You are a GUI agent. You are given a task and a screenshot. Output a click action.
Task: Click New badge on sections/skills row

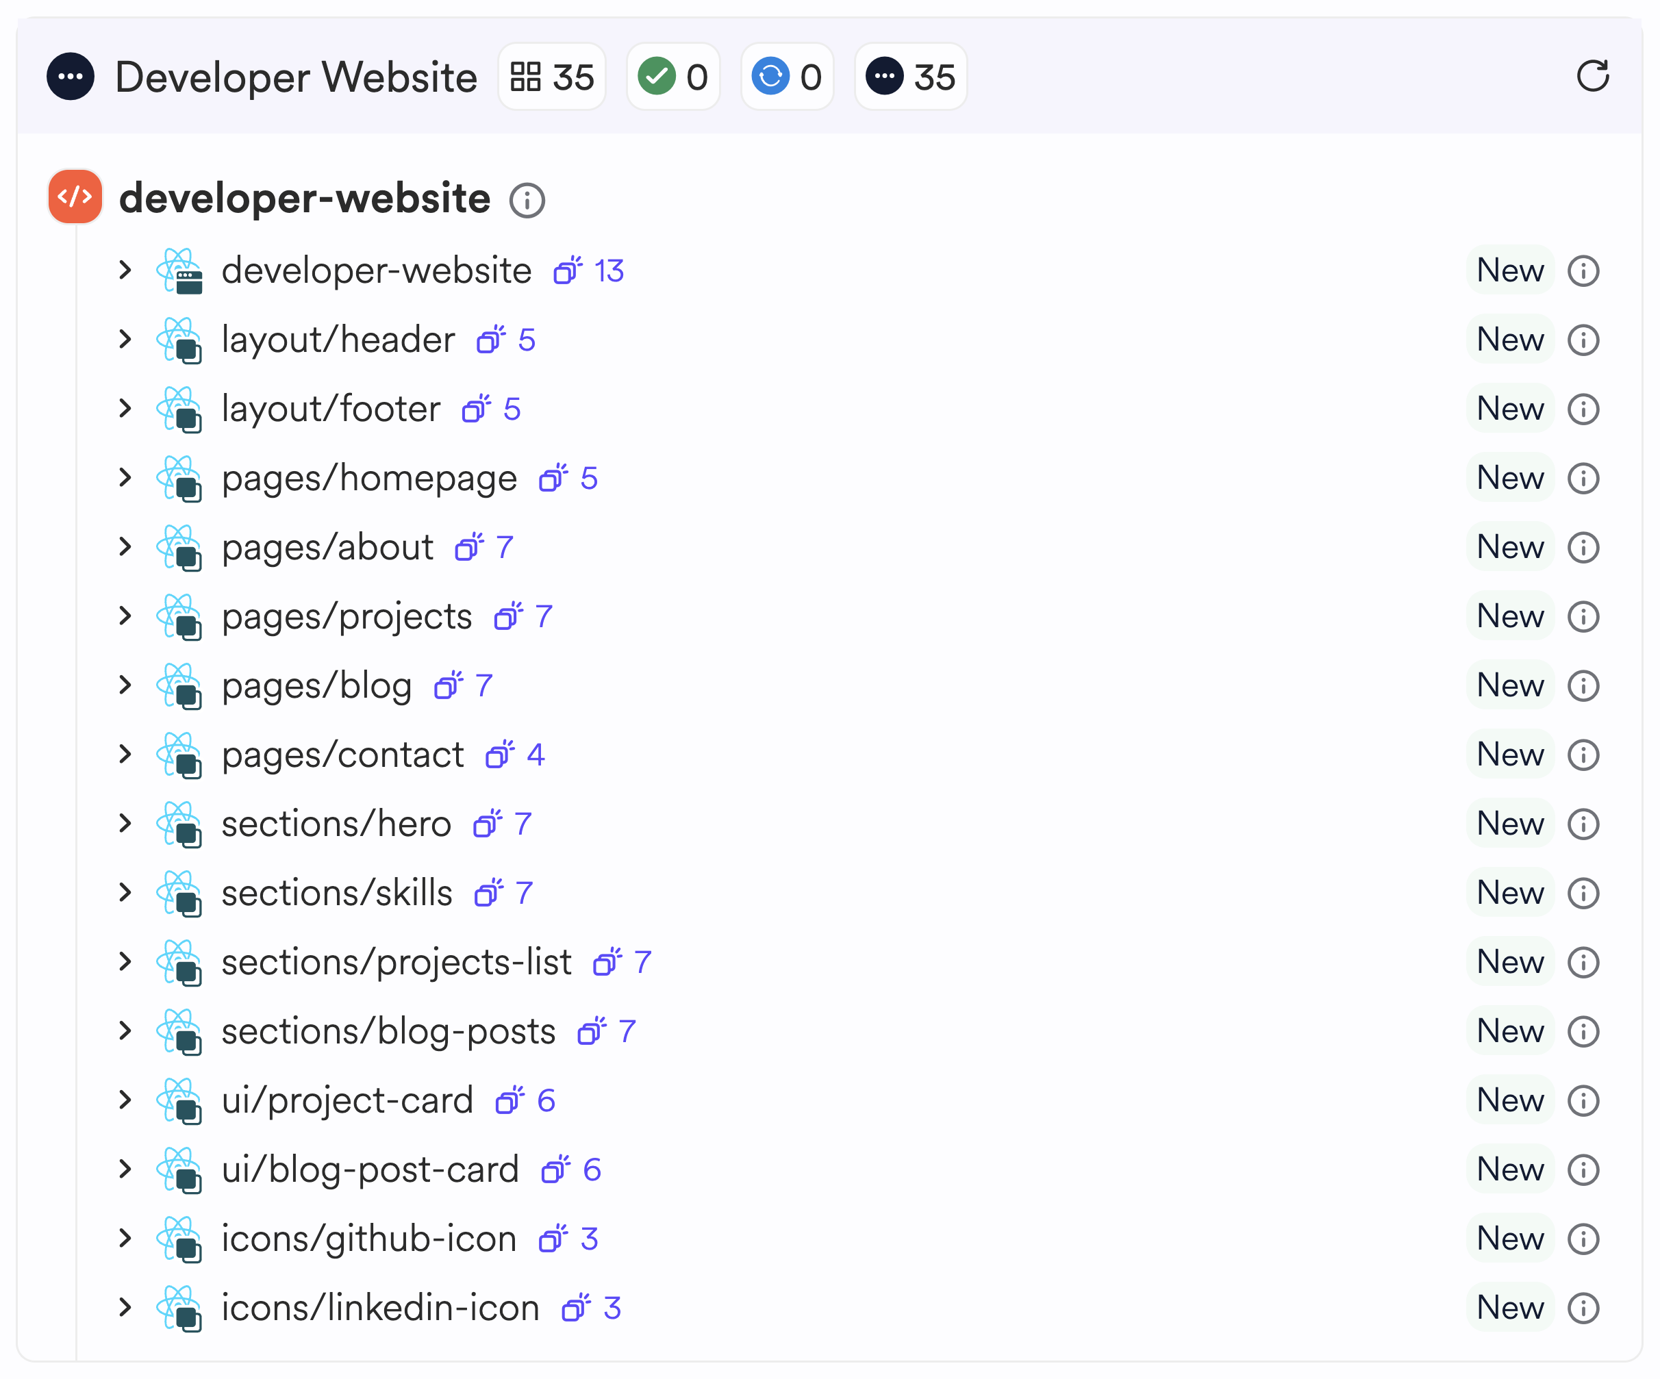(x=1511, y=893)
